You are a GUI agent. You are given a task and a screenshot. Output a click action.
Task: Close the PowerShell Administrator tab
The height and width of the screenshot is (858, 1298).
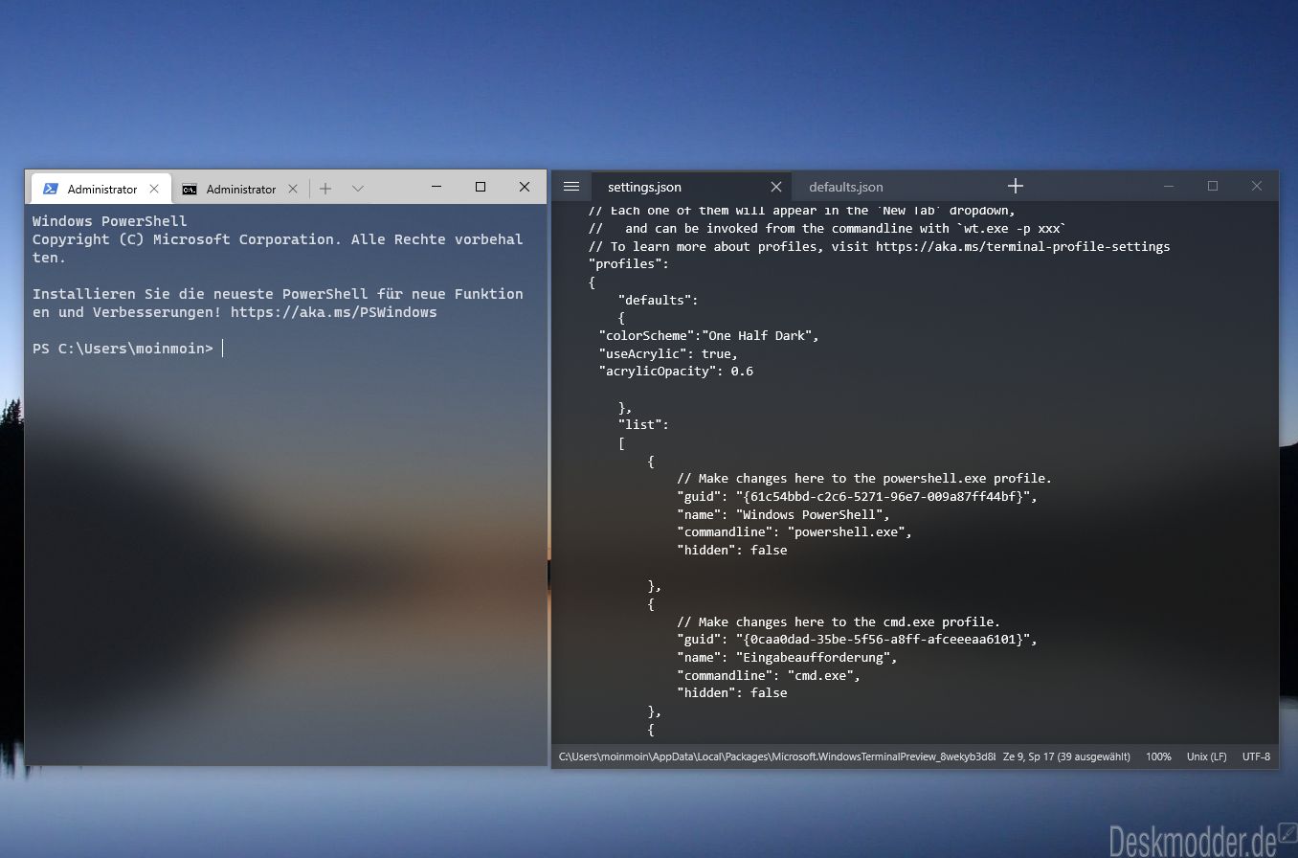point(154,189)
